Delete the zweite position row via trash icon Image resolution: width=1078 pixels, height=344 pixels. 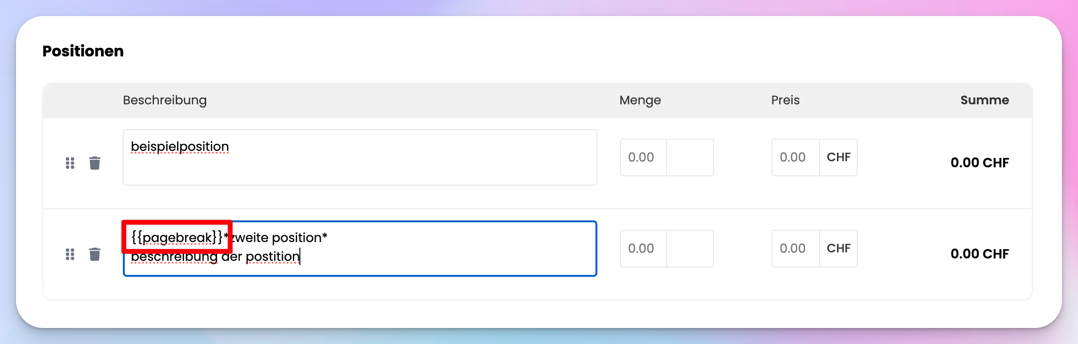pos(95,254)
